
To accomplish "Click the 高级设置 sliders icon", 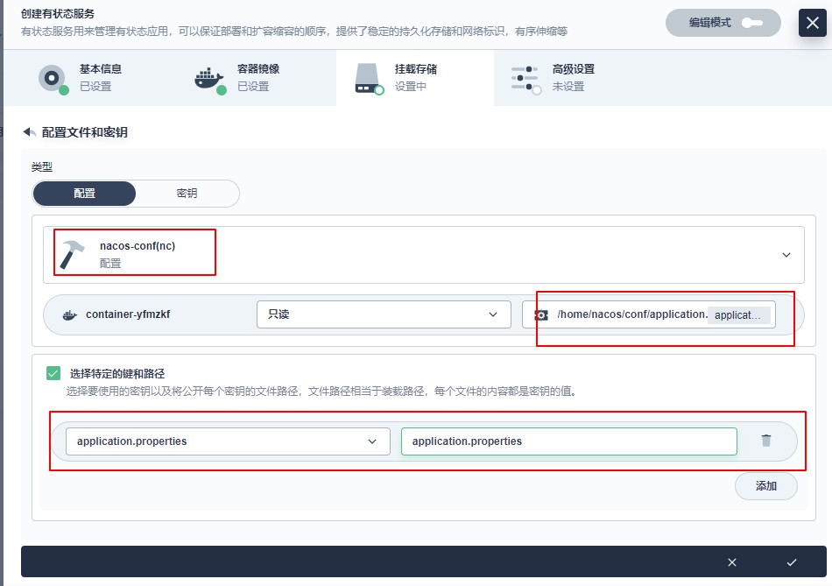I will pyautogui.click(x=525, y=79).
